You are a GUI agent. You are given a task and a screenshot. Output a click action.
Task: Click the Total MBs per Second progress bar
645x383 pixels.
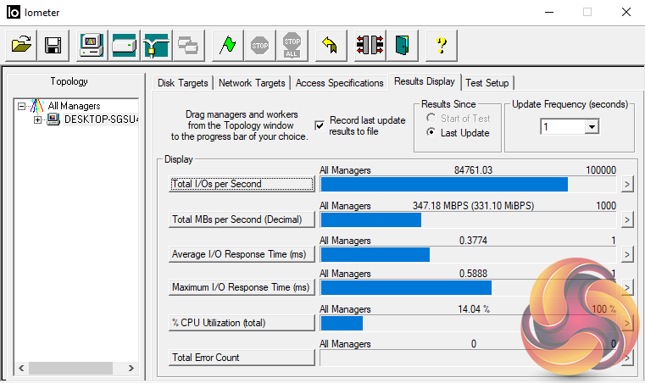coord(468,219)
